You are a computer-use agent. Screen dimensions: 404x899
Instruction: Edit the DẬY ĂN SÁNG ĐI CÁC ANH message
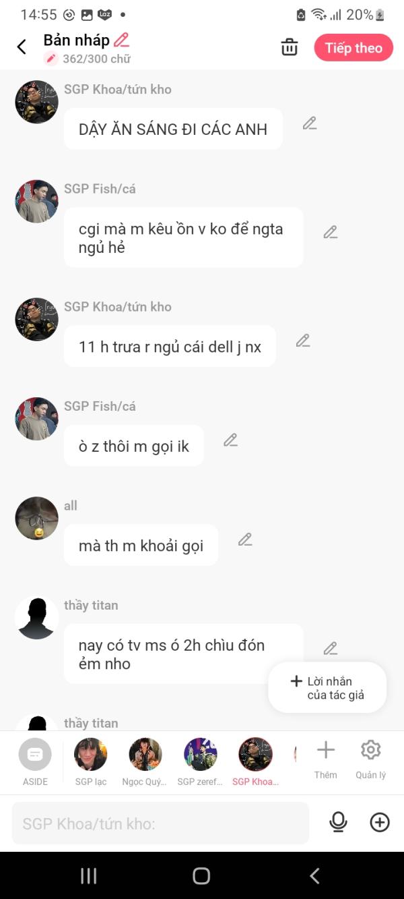click(310, 123)
